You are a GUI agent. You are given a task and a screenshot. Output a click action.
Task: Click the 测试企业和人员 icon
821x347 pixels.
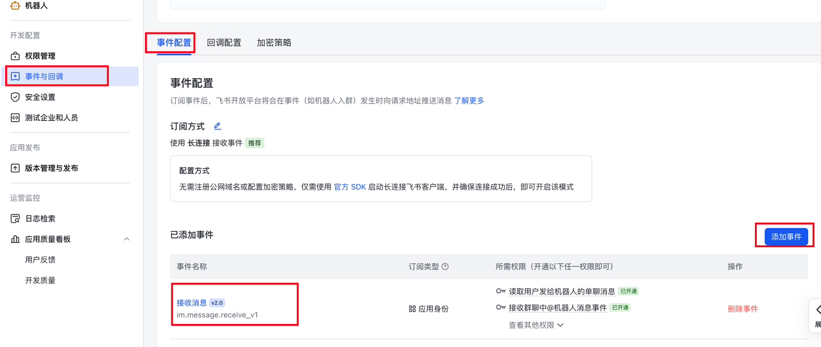pos(15,118)
